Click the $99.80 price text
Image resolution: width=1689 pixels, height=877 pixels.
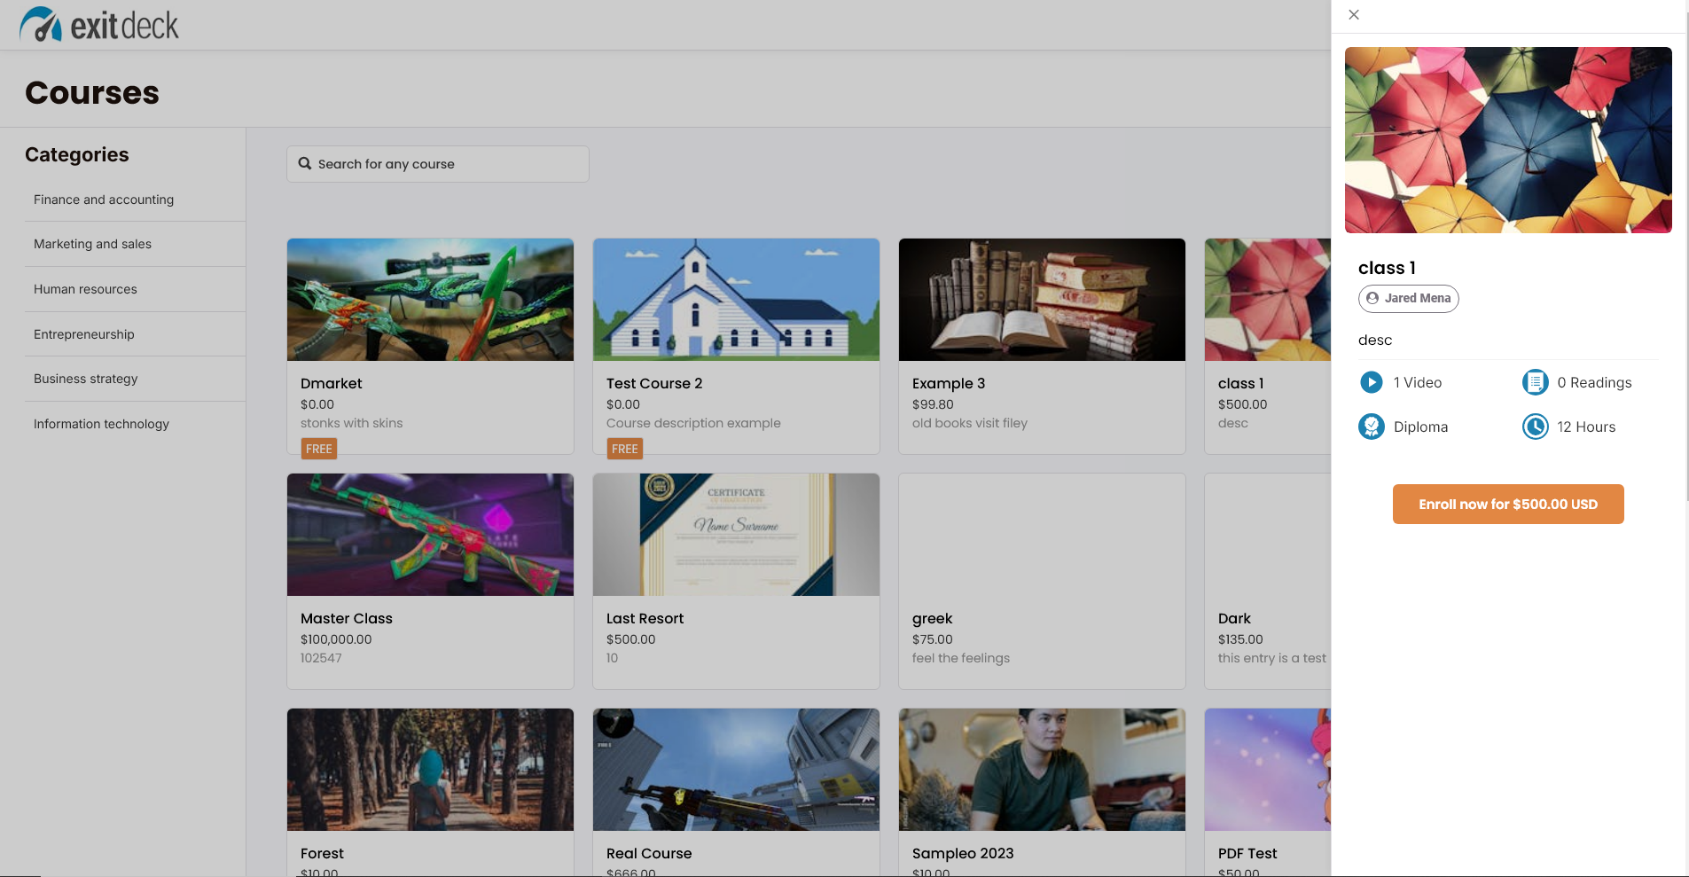click(933, 404)
